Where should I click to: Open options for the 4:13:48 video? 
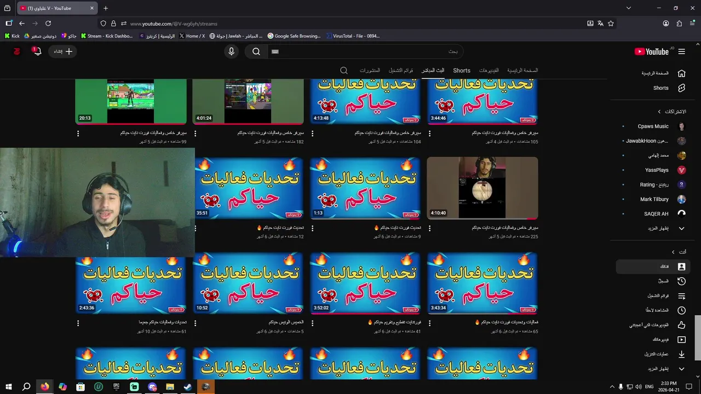[x=312, y=134]
